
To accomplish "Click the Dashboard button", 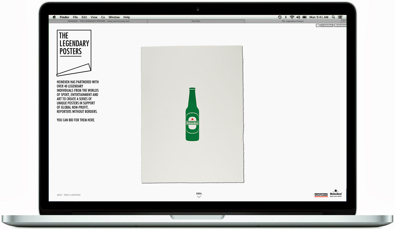I will pyautogui.click(x=340, y=25).
